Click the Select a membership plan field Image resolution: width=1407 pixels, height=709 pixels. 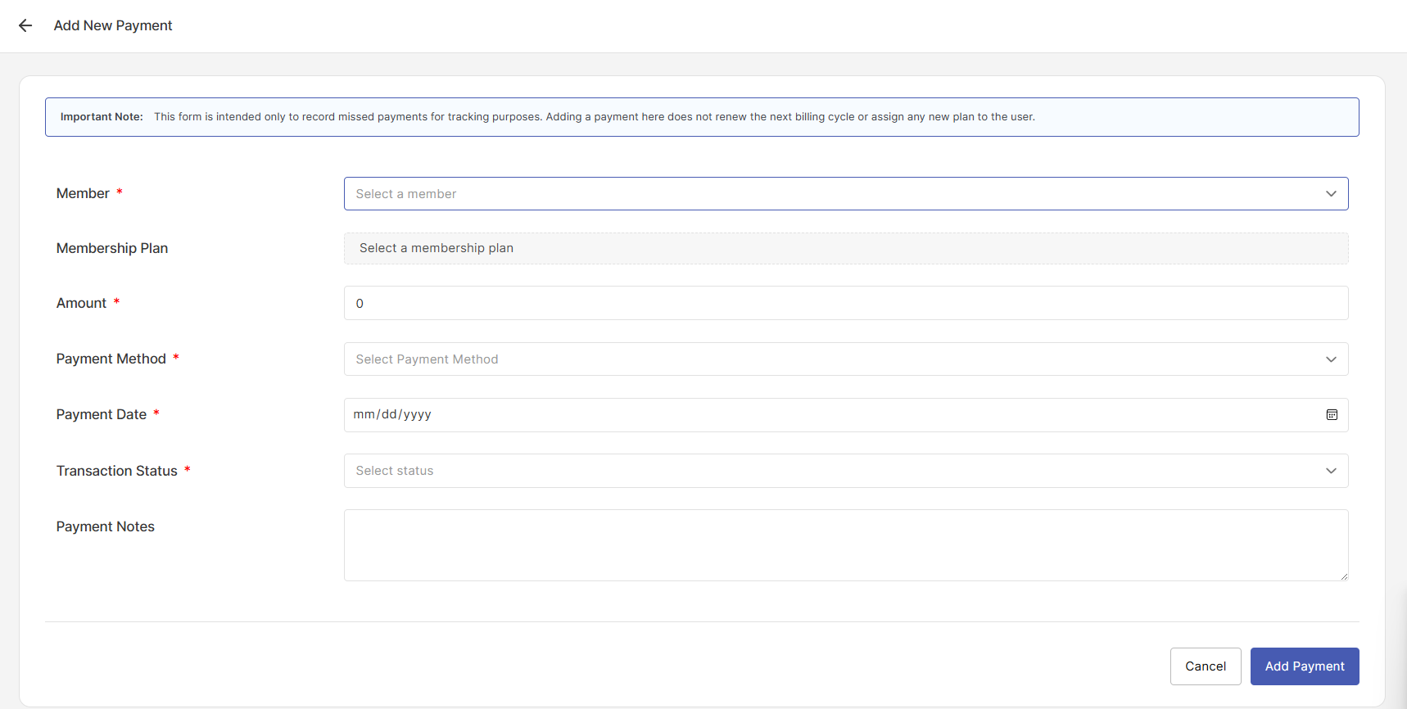pos(846,248)
